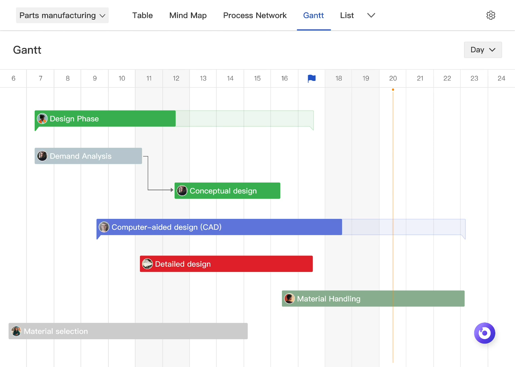Open the Day timescale dropdown

[483, 50]
